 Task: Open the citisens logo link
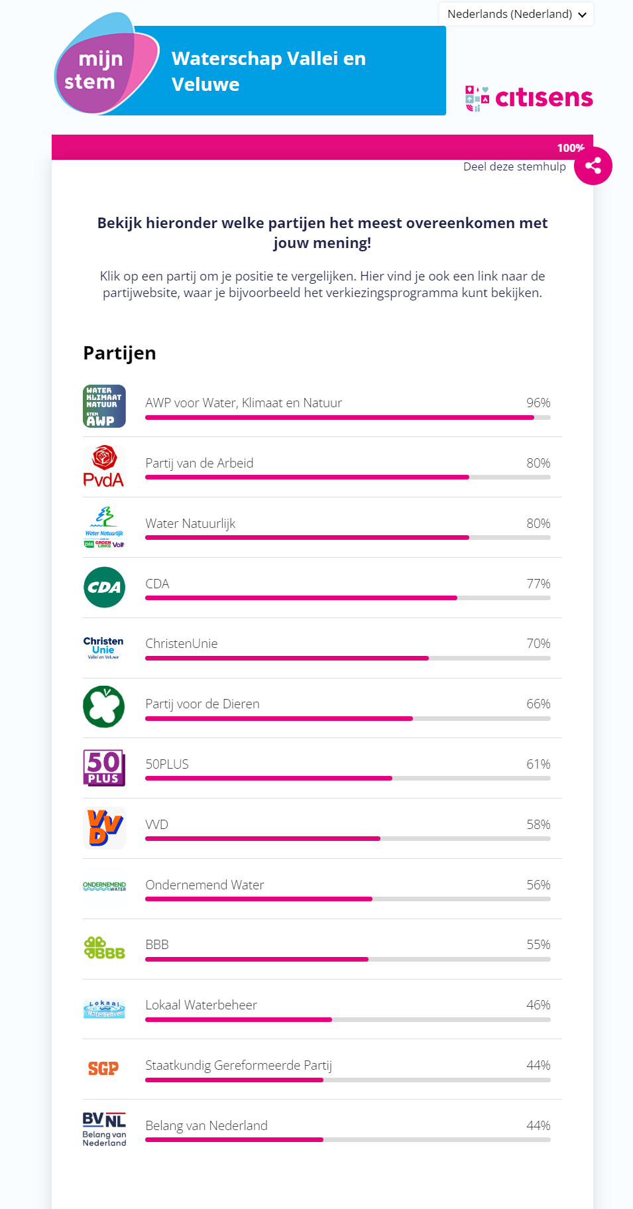[529, 97]
